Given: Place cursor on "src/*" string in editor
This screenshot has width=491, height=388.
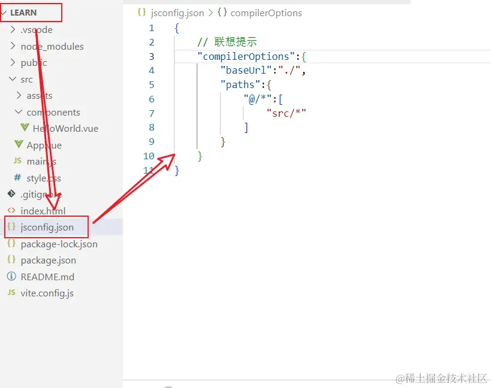Looking at the screenshot, I should coord(286,113).
